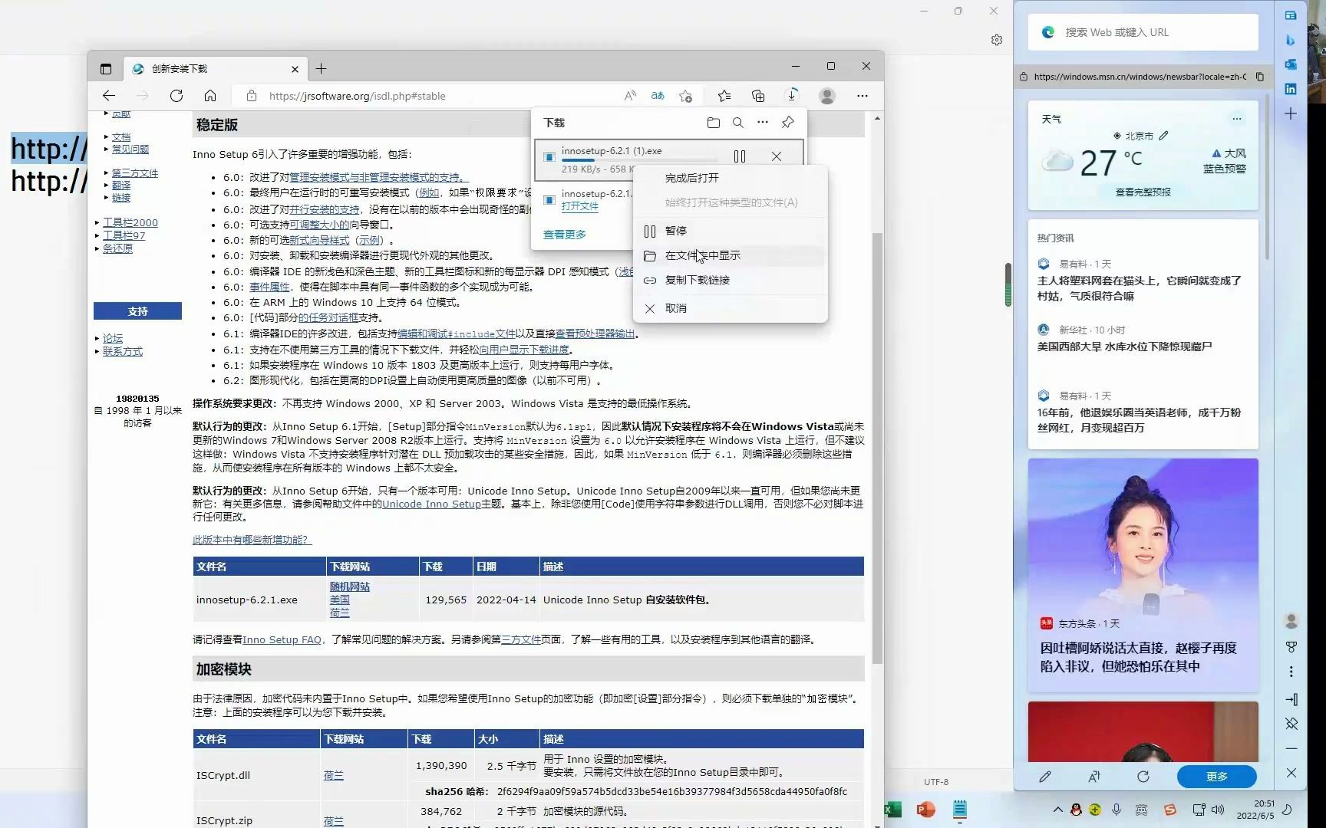Open the Outlook icon in the sidebar
Screen dimensions: 1326x828
coord(1291,64)
